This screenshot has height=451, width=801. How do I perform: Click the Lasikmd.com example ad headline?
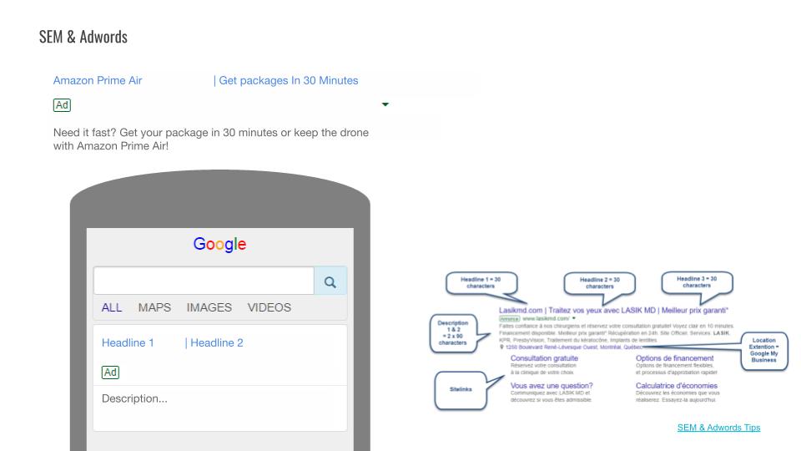613,310
